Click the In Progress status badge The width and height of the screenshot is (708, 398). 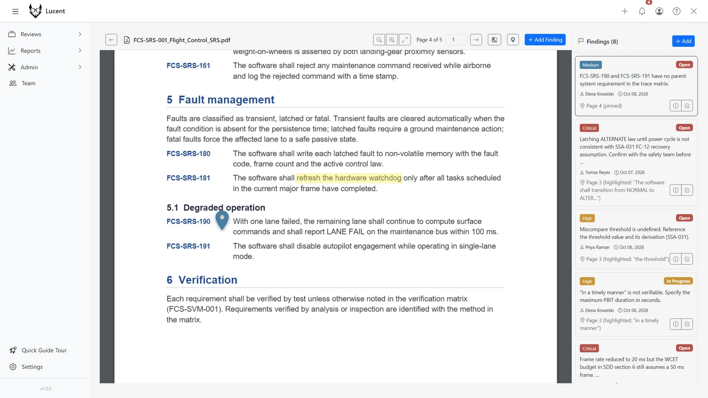[x=678, y=281]
